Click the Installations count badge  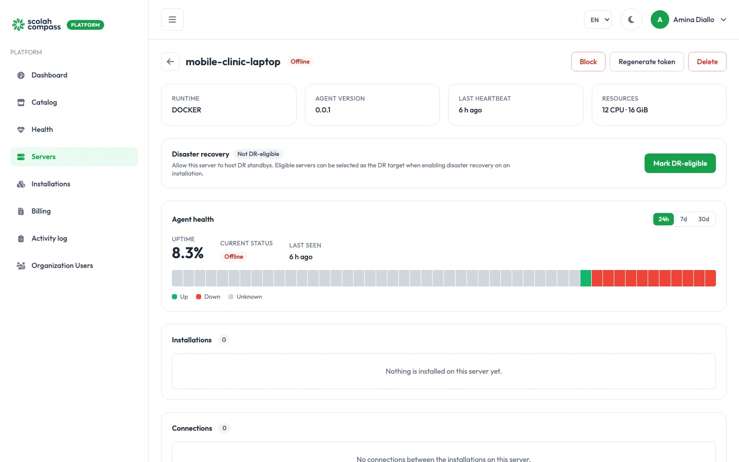pyautogui.click(x=224, y=340)
